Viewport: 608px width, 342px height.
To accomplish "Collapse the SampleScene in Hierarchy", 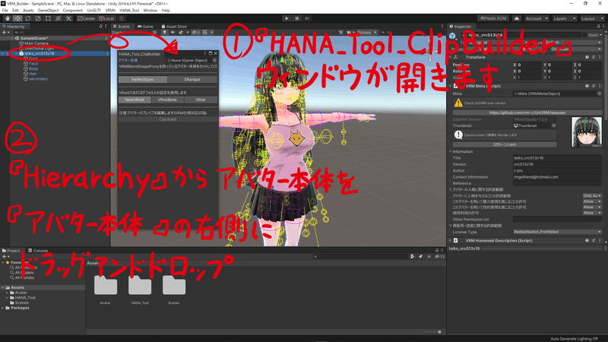I will point(12,39).
